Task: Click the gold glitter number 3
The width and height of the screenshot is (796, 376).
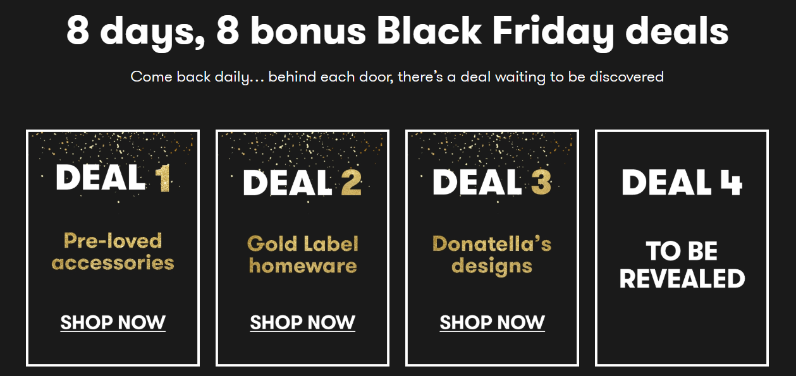Action: coord(541,182)
